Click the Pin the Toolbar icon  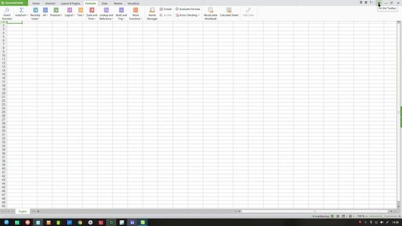(379, 3)
